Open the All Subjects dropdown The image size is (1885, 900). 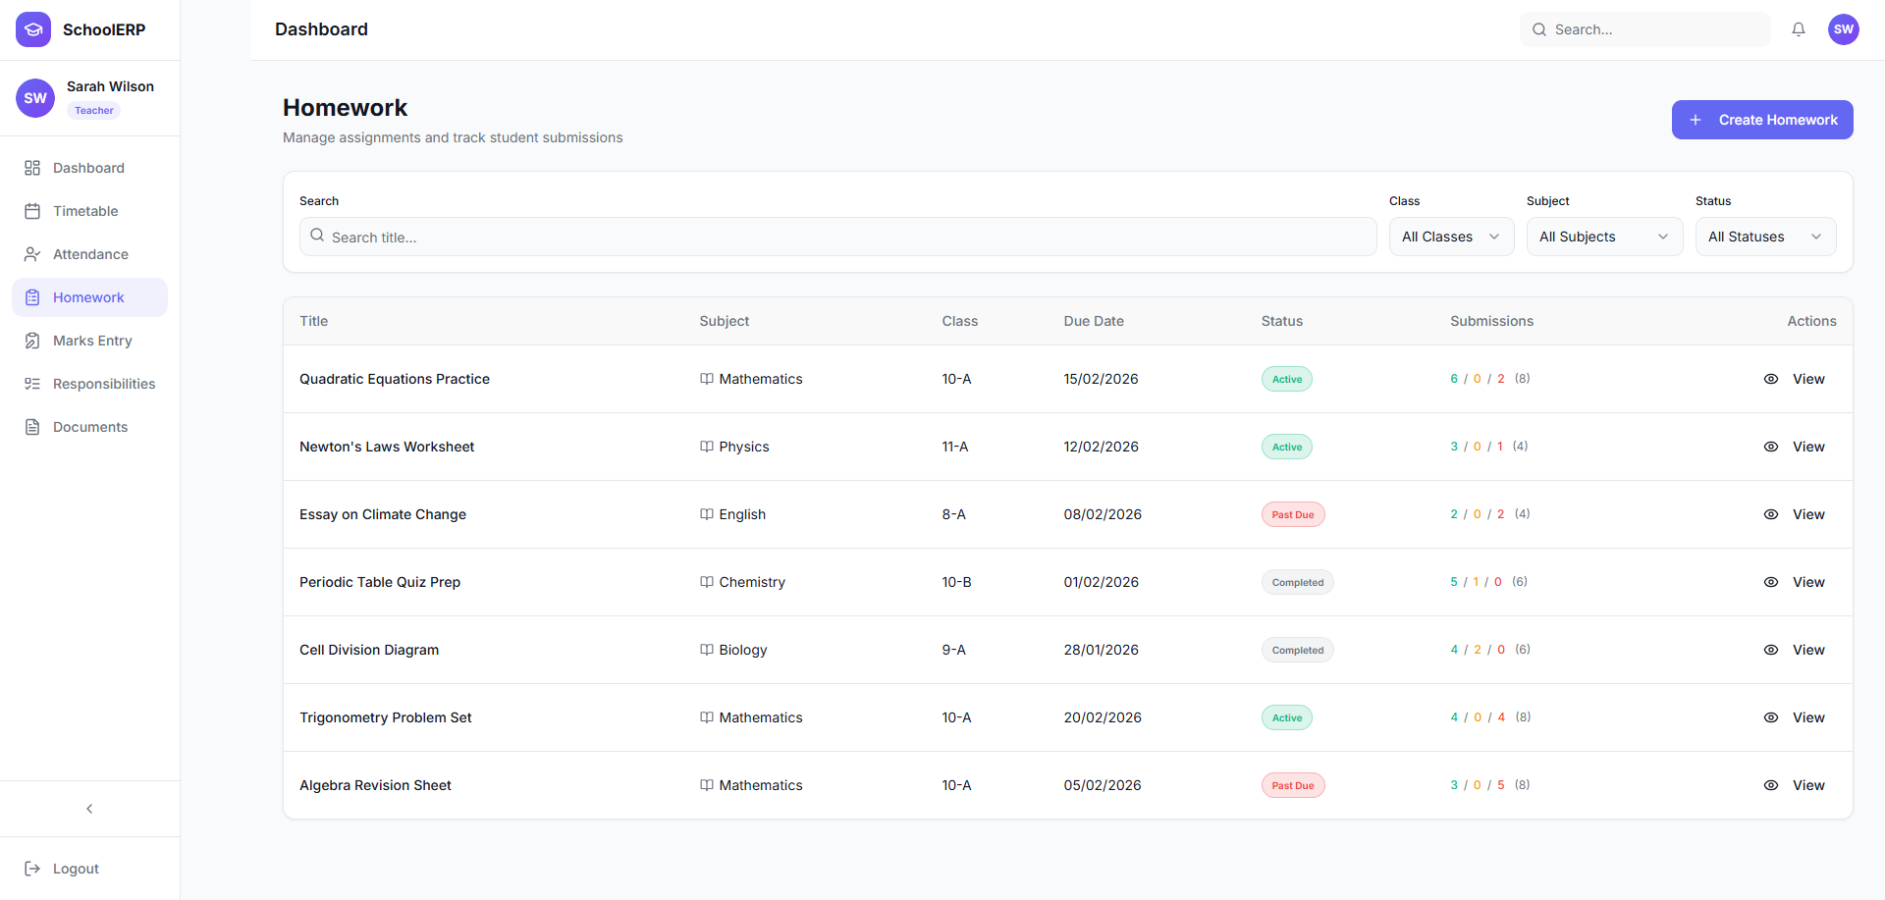[x=1604, y=237]
